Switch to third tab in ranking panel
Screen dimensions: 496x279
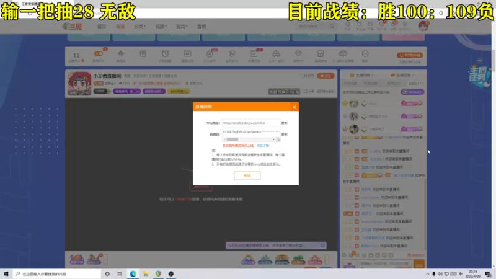coord(394,84)
